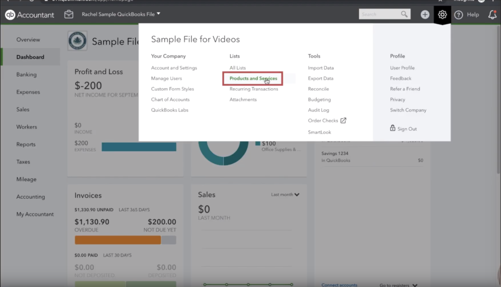The height and width of the screenshot is (287, 501).
Task: Click the Connect accounts link
Action: pos(339,285)
